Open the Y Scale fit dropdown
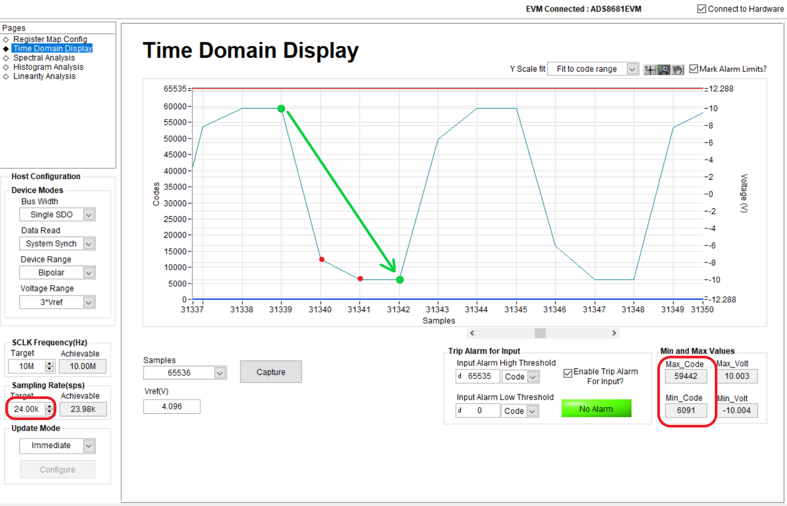This screenshot has width=787, height=506. tap(633, 69)
